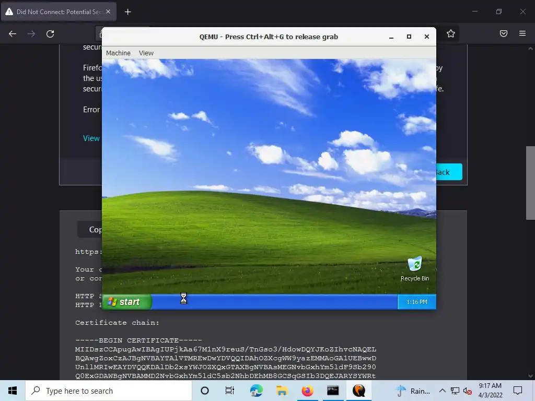
Task: Show hidden system tray icons
Action: [442, 391]
